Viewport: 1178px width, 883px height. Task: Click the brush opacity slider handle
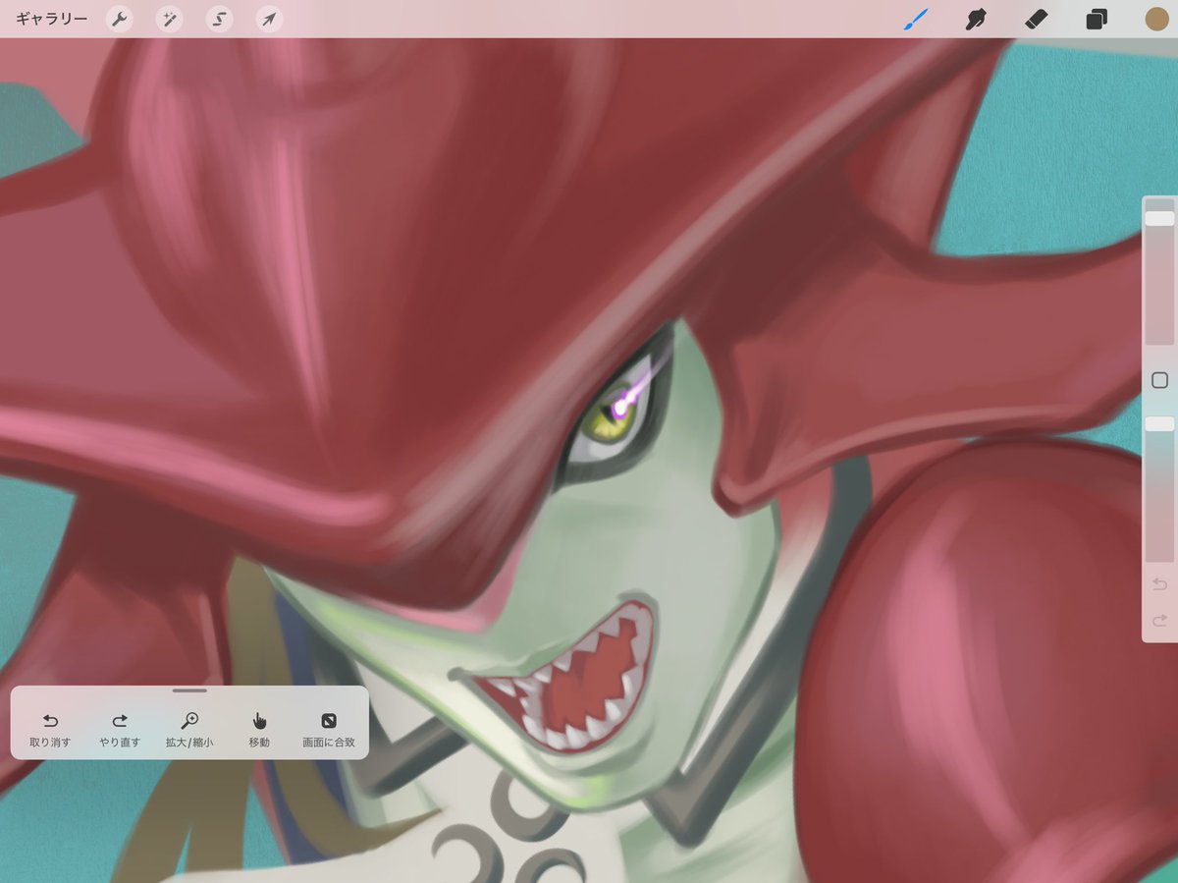(x=1159, y=423)
